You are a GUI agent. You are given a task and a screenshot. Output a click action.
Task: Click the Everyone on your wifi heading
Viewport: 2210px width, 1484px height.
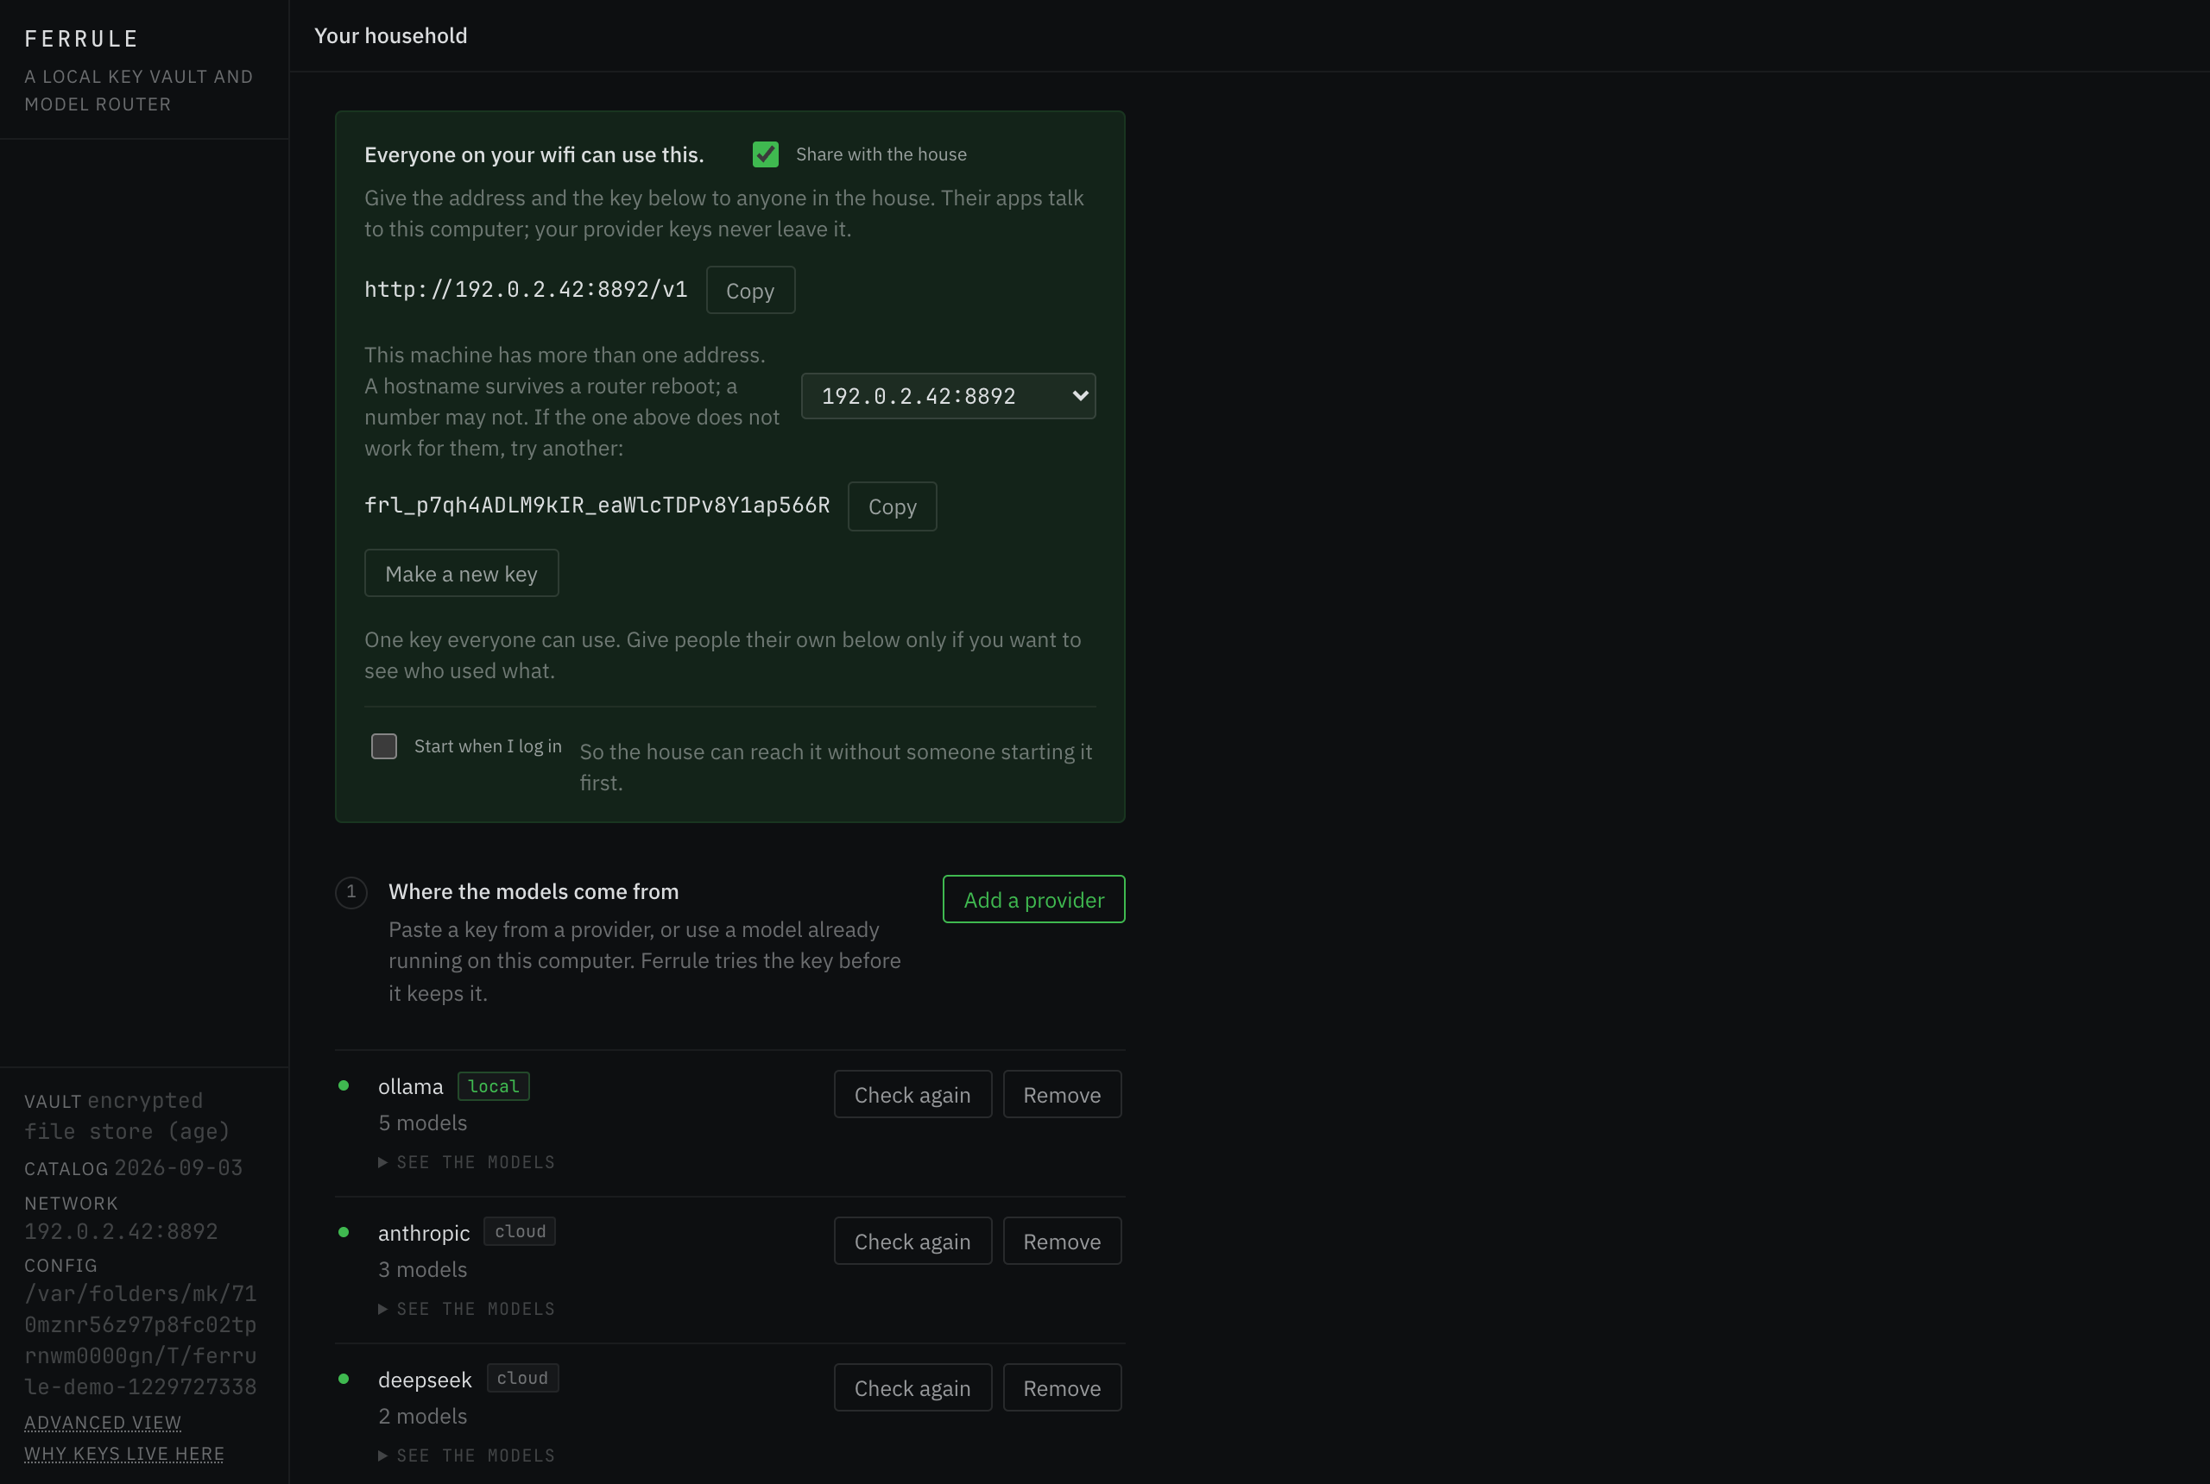coord(534,154)
